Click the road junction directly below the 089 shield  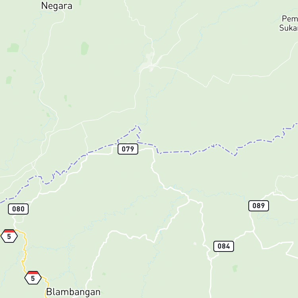click(x=253, y=231)
